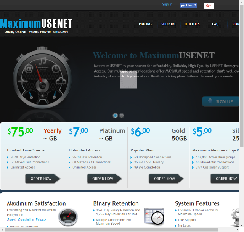This screenshot has width=244, height=232.
Task: Click the scroll left arrow
Action: click(x=2, y=230)
